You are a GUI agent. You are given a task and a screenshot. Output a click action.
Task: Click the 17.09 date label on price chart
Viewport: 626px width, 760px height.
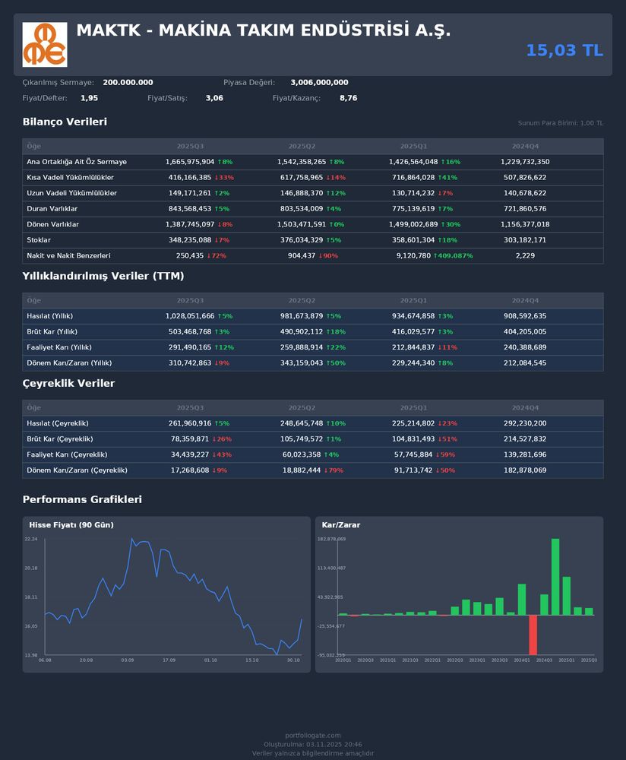click(x=169, y=660)
